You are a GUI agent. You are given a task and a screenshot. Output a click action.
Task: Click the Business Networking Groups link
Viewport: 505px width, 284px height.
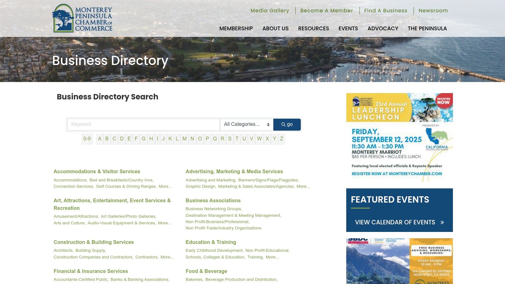pyautogui.click(x=213, y=209)
